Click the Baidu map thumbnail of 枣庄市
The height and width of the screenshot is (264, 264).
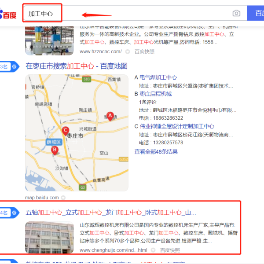pyautogui.click(x=77, y=133)
